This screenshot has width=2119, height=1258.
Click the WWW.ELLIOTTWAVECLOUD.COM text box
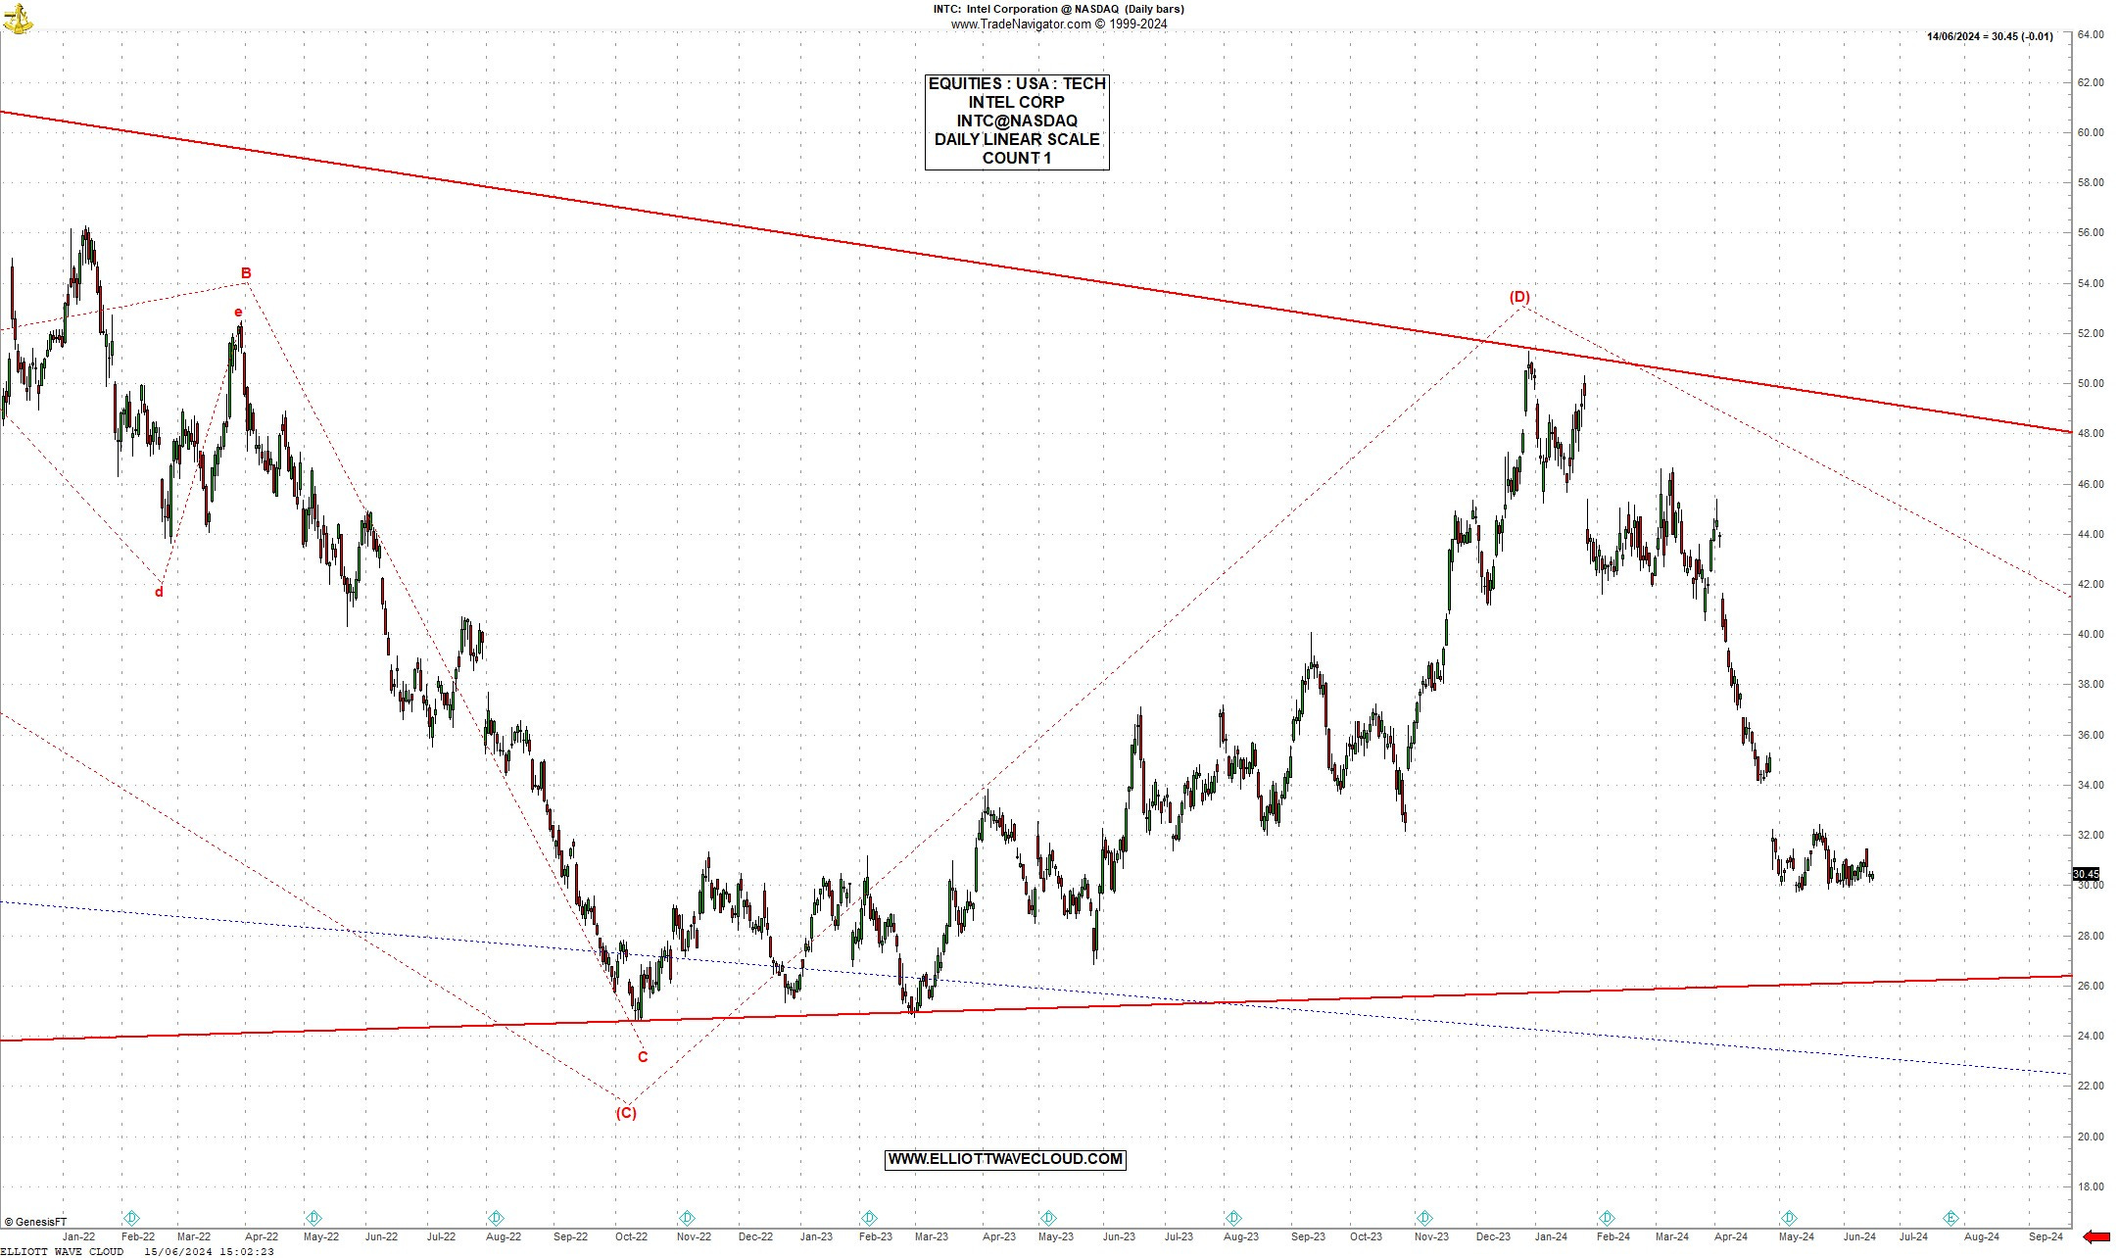[1004, 1159]
